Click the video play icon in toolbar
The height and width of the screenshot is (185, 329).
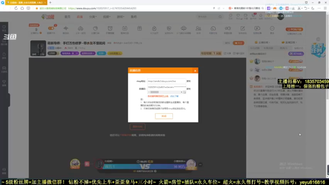[x=257, y=28]
